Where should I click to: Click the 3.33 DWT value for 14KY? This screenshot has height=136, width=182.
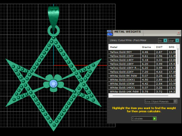[x=159, y=60]
